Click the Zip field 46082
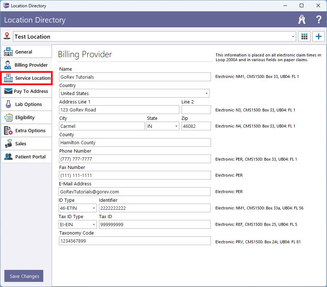Viewport: 327px width, 287px height. pos(196,126)
